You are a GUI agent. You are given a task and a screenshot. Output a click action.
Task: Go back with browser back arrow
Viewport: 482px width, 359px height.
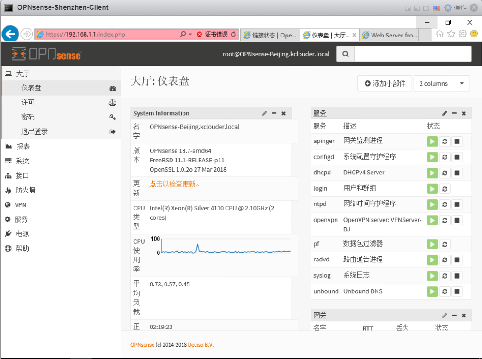point(10,34)
